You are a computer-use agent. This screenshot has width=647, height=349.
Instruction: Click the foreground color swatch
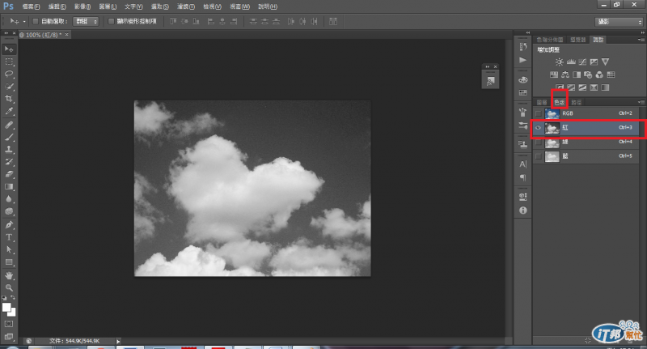(6, 307)
